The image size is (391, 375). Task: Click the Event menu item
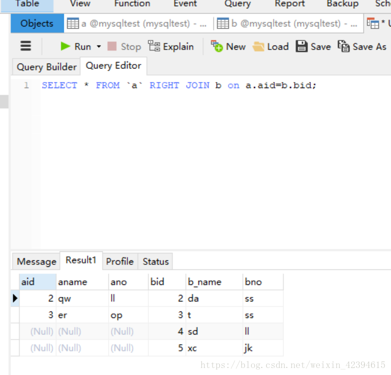pyautogui.click(x=185, y=4)
